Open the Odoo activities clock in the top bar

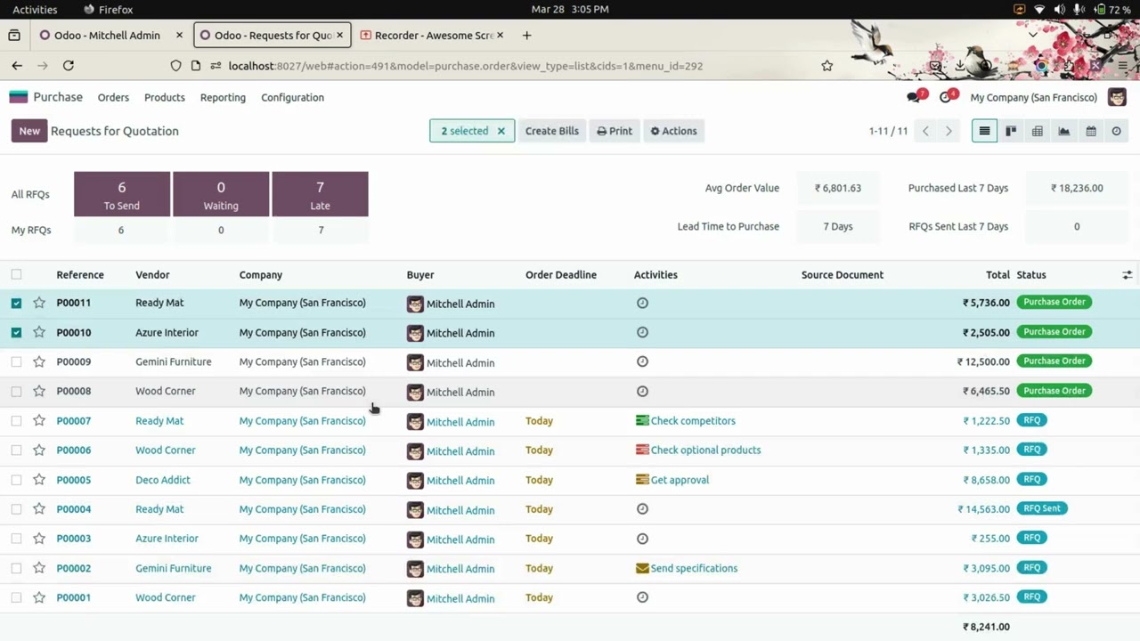tap(948, 97)
